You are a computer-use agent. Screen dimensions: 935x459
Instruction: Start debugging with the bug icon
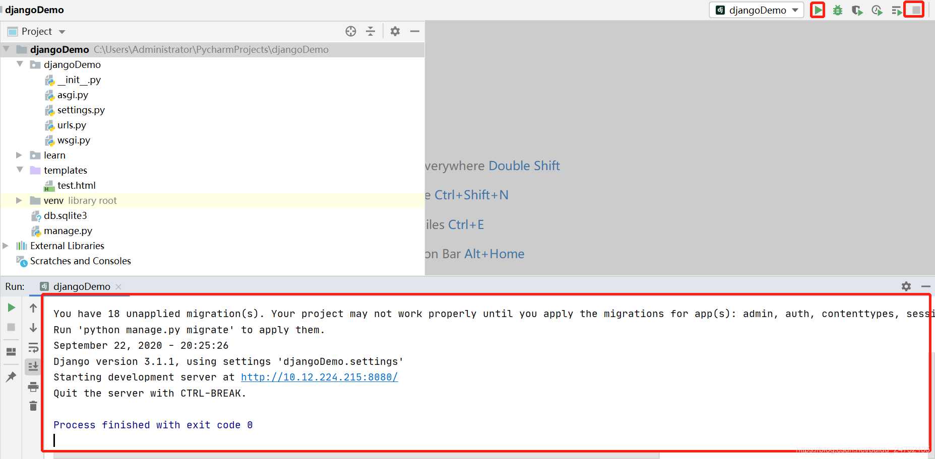[x=838, y=10]
